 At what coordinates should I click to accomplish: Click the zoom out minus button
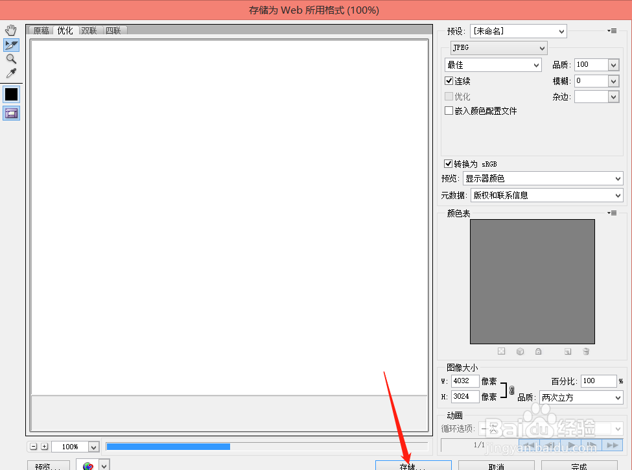34,447
